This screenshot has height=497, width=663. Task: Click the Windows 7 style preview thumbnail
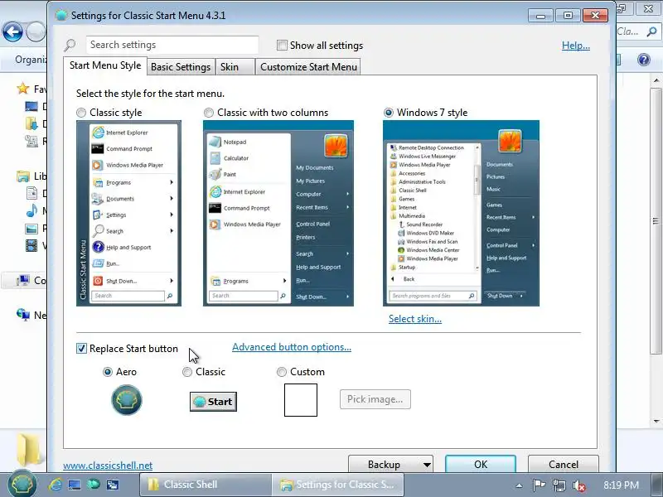click(x=461, y=214)
